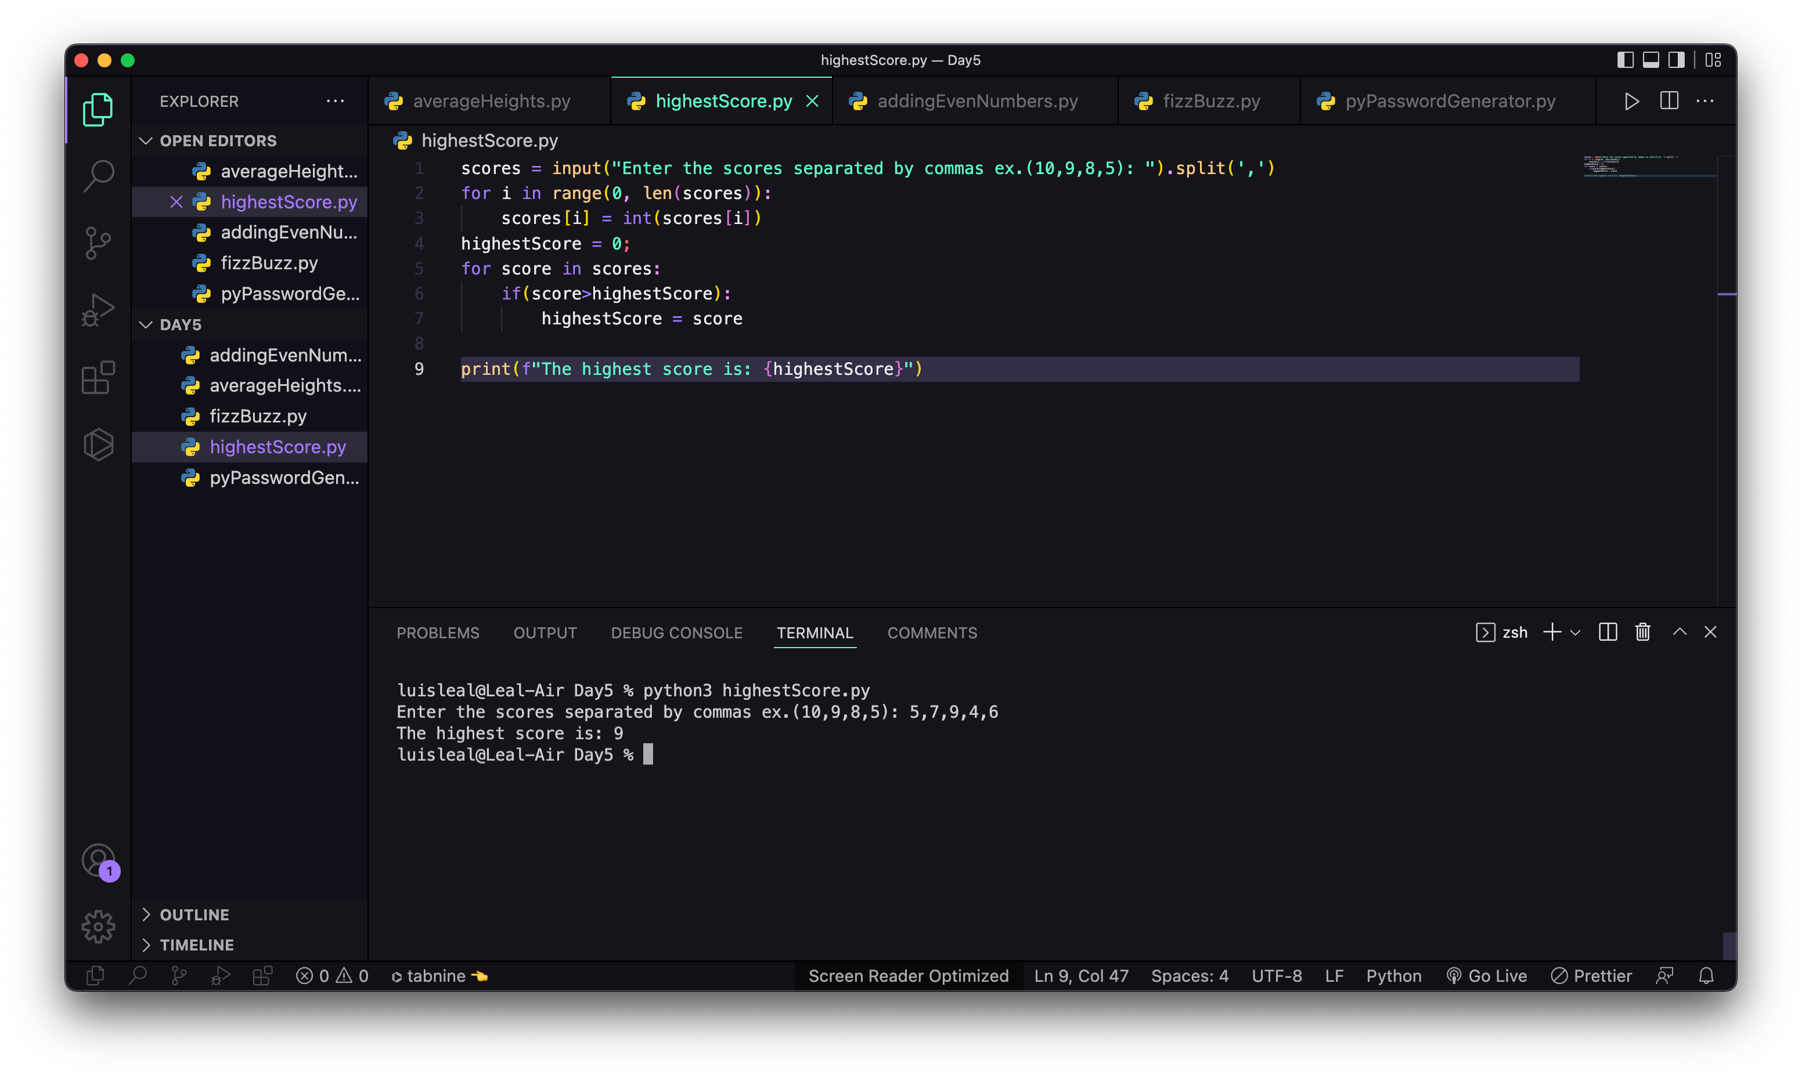
Task: Split the terminal panel
Action: pyautogui.click(x=1608, y=632)
